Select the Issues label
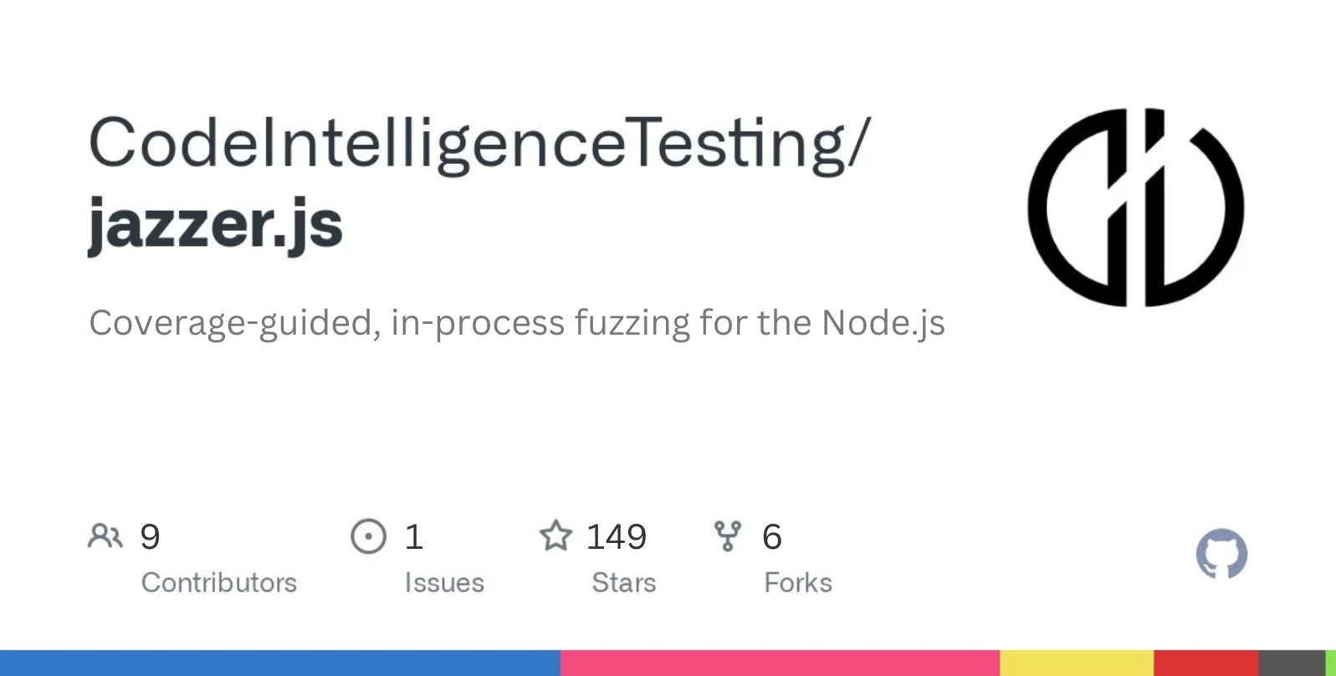The image size is (1336, 676). coord(444,582)
